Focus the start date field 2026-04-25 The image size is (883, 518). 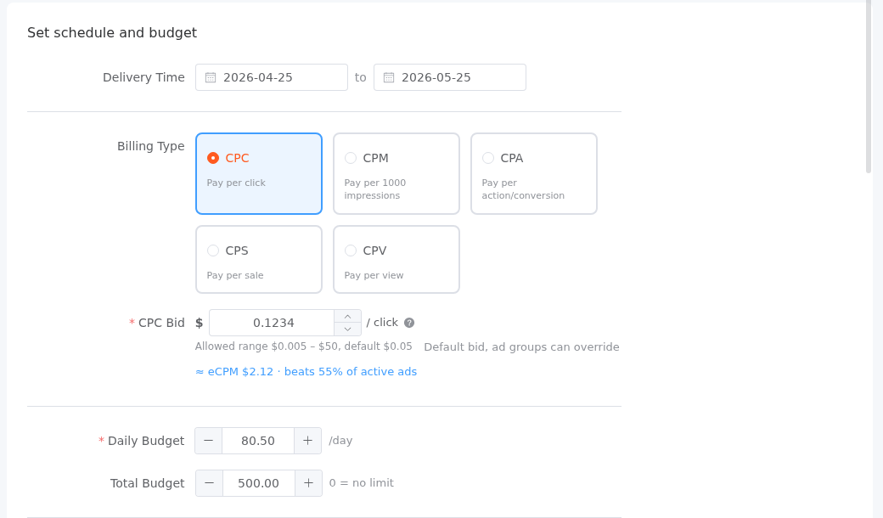tap(272, 77)
